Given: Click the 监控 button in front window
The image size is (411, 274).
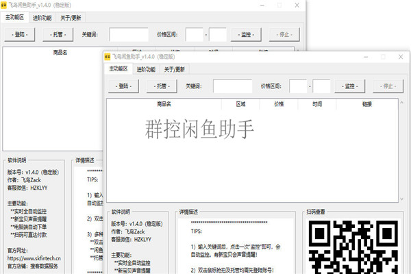Looking at the screenshot, I should pos(349,86).
